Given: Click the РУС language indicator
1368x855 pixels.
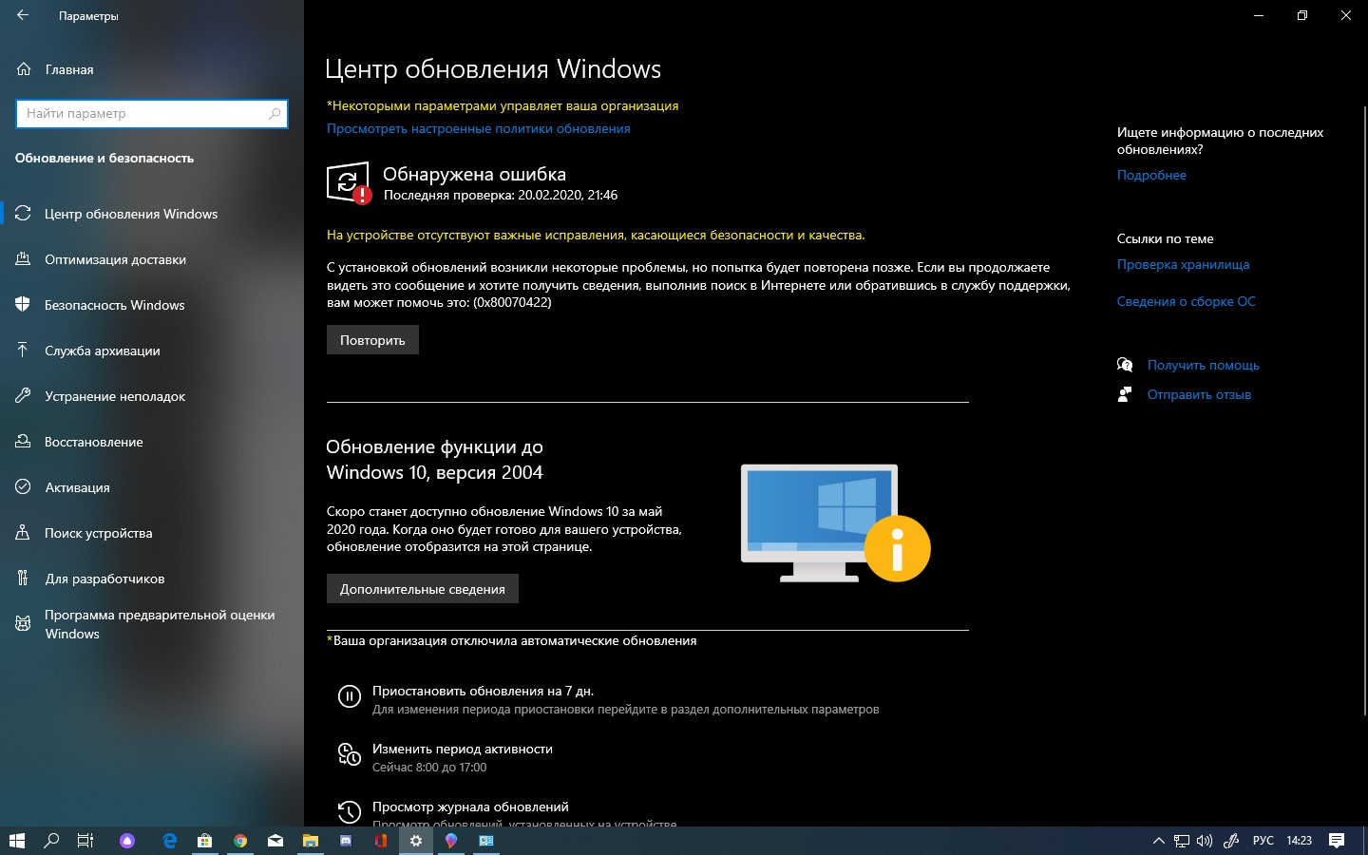Looking at the screenshot, I should (1263, 841).
